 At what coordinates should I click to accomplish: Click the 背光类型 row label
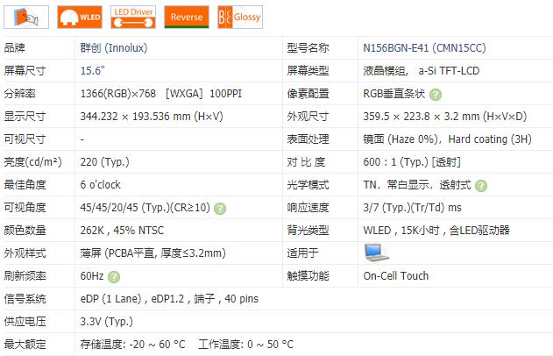pyautogui.click(x=308, y=231)
